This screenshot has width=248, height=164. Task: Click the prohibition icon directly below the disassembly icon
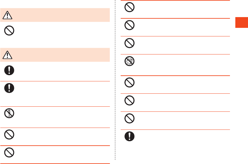point(9,135)
